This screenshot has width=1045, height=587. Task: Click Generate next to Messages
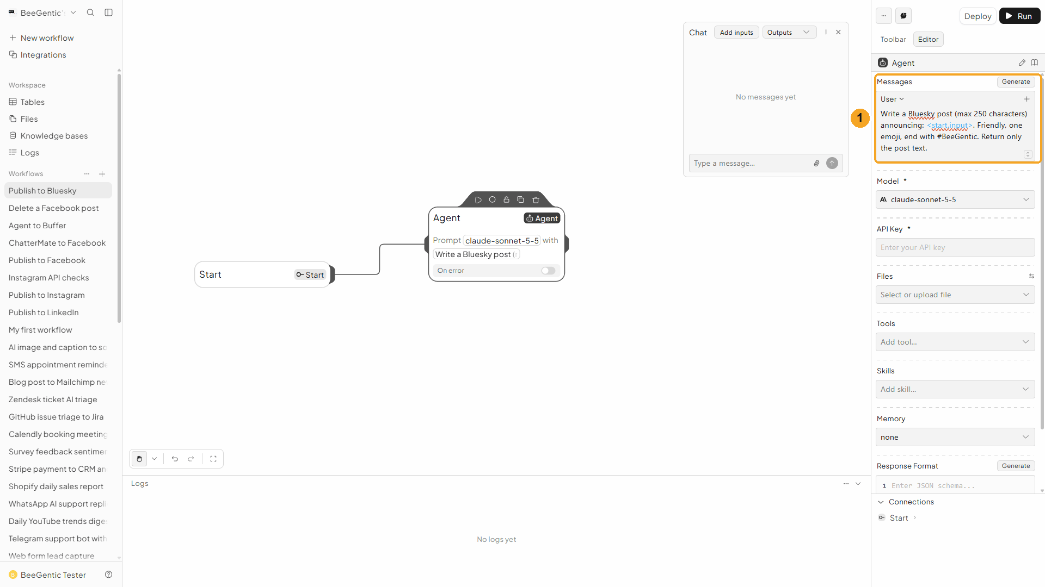[x=1016, y=82]
